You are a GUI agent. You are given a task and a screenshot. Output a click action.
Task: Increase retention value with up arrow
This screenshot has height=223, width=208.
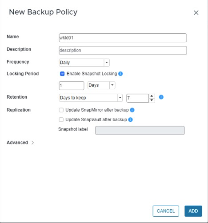152,96
